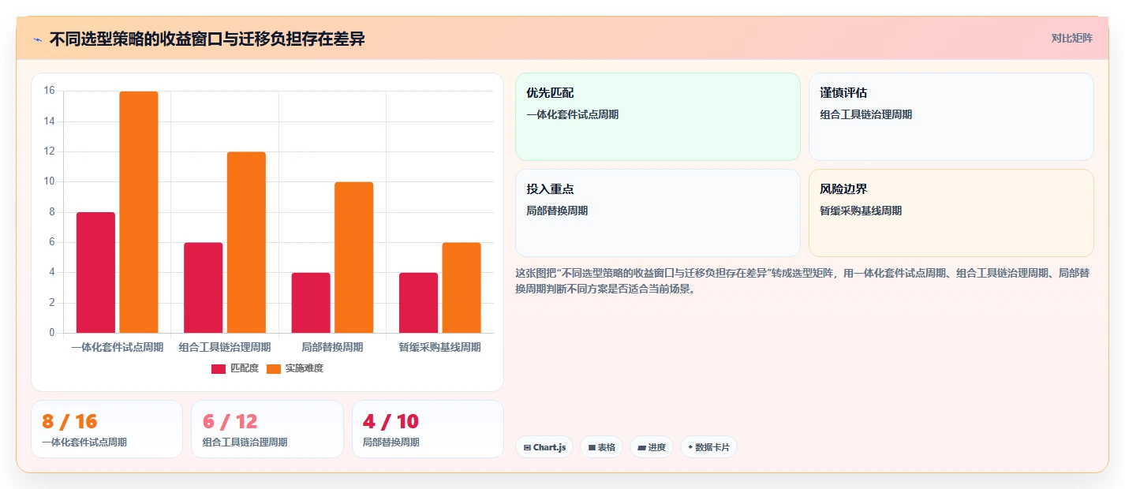This screenshot has width=1125, height=489.
Task: Click orange 实施难度 bar for 组合工具链治理周期
Action: [246, 242]
